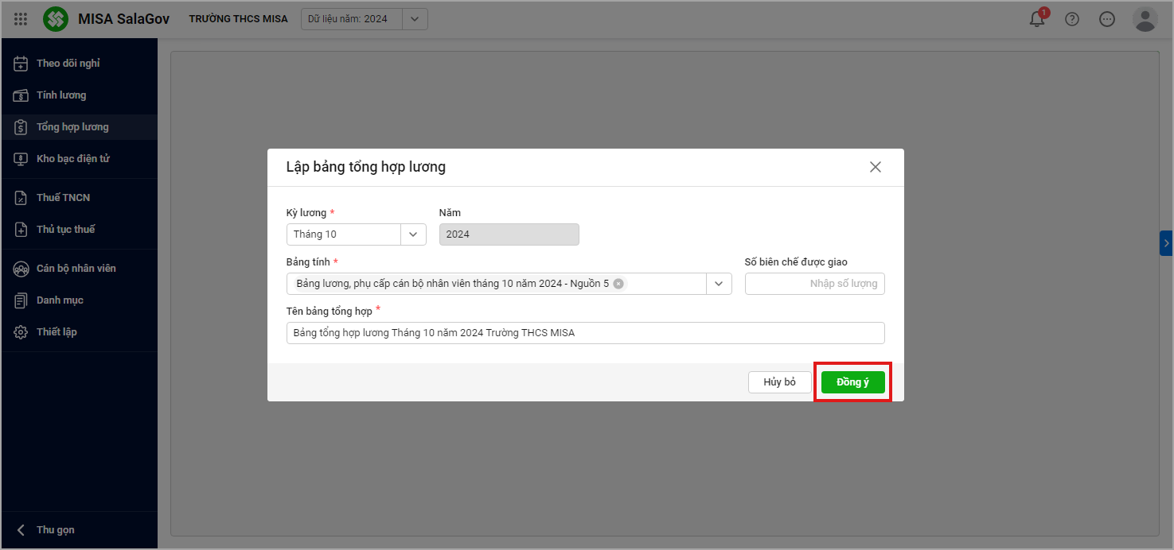Expand the Kỳ lương month dropdown
The width and height of the screenshot is (1174, 550).
click(x=413, y=234)
